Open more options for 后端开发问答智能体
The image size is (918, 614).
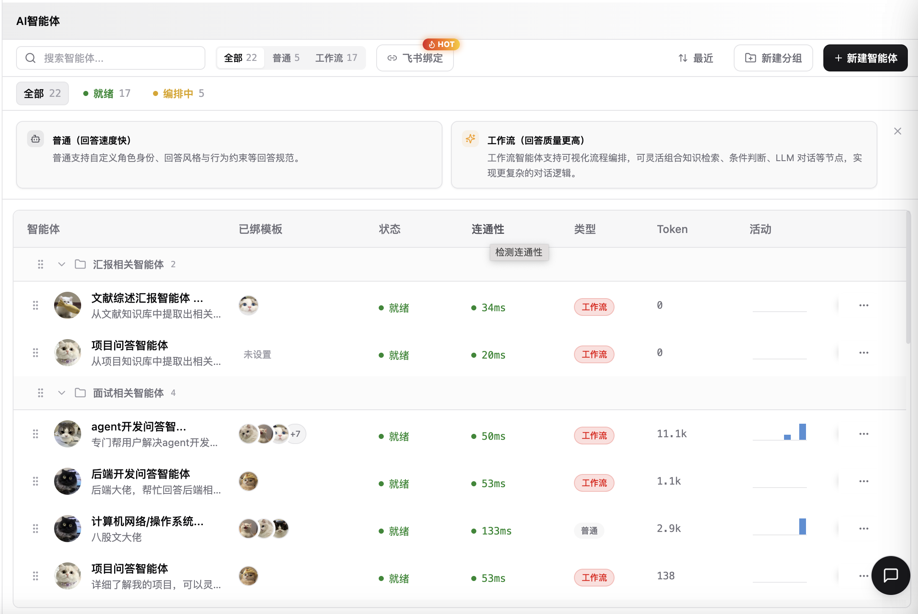tap(864, 481)
